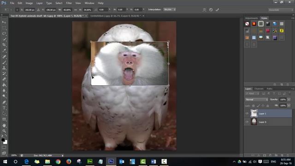Hide Layer 0 with eye icon
Viewport: 295px width, 166px height.
[247, 122]
